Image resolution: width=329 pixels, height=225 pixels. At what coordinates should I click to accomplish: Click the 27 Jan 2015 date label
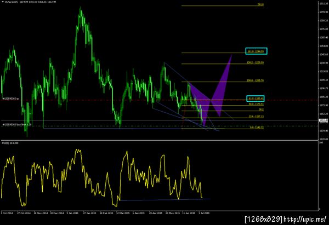[89, 213]
